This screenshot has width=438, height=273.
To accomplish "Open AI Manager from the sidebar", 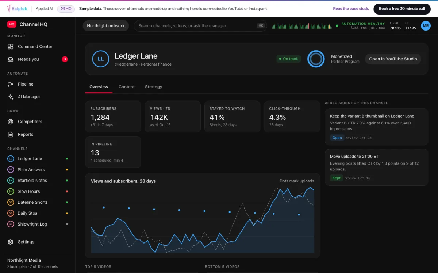I will tap(38, 97).
